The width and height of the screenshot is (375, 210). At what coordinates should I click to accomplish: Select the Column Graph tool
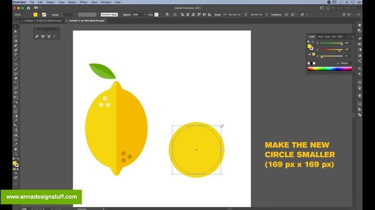pos(16,135)
